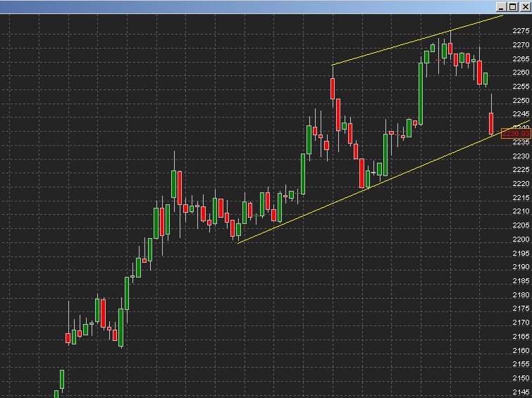Viewport: 532px width, 398px height.
Task: Click the 2195 price axis label
Action: coord(521,253)
